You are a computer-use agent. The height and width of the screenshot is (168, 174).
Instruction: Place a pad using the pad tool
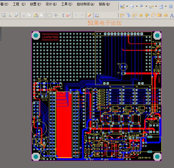[141, 15]
